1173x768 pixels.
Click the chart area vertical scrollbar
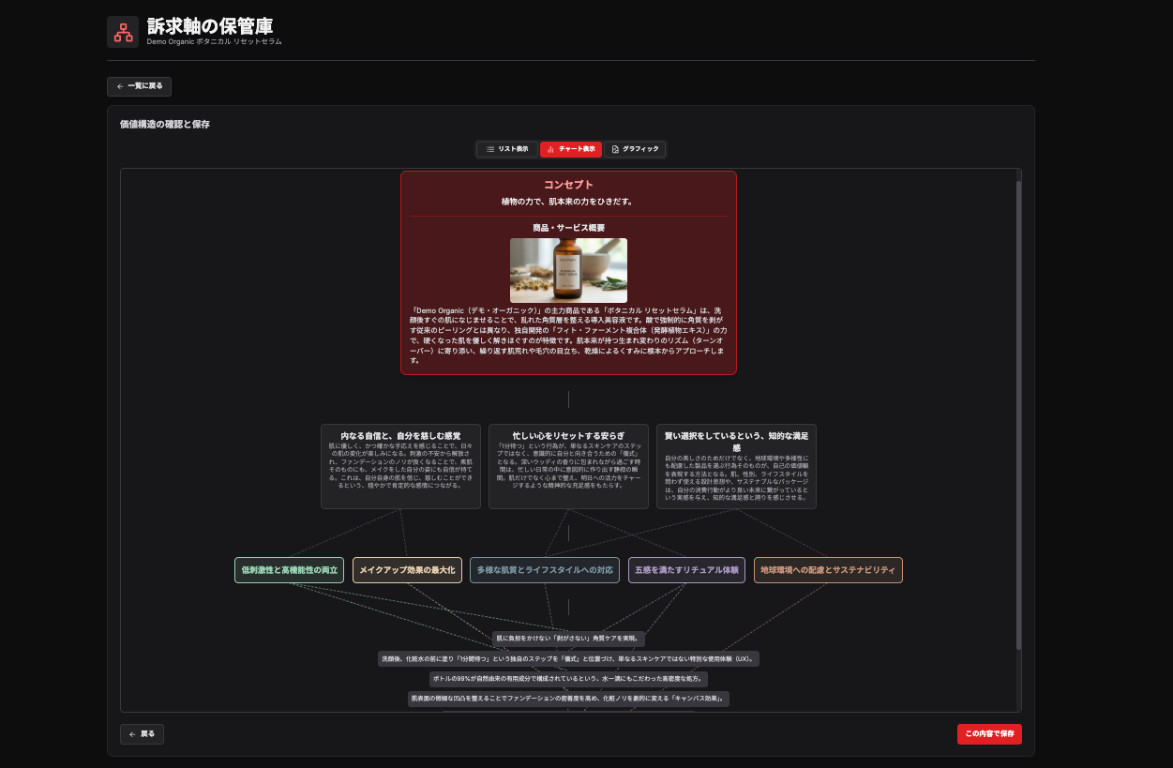tap(1017, 413)
